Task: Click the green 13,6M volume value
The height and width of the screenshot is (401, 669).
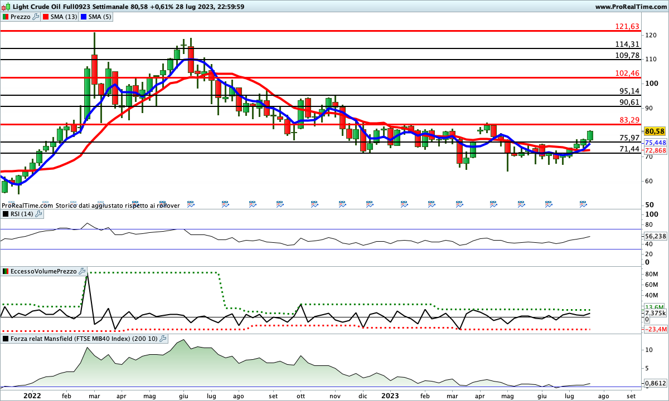Action: pos(655,307)
